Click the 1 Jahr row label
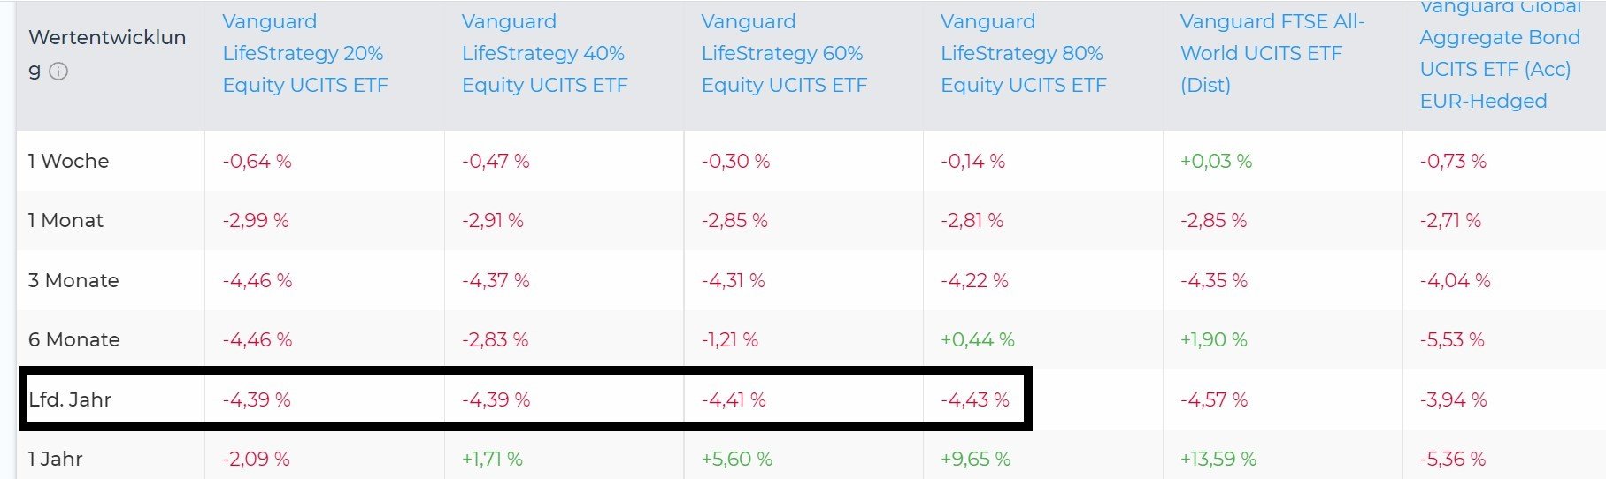1606x479 pixels. 55,459
